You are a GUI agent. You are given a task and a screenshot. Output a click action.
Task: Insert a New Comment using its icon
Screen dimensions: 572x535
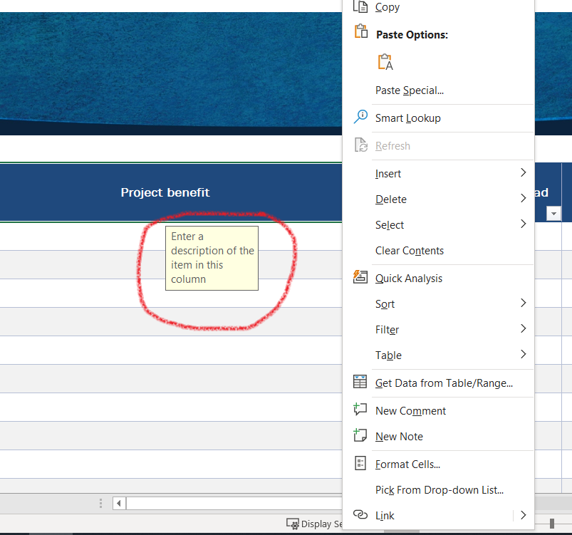360,410
